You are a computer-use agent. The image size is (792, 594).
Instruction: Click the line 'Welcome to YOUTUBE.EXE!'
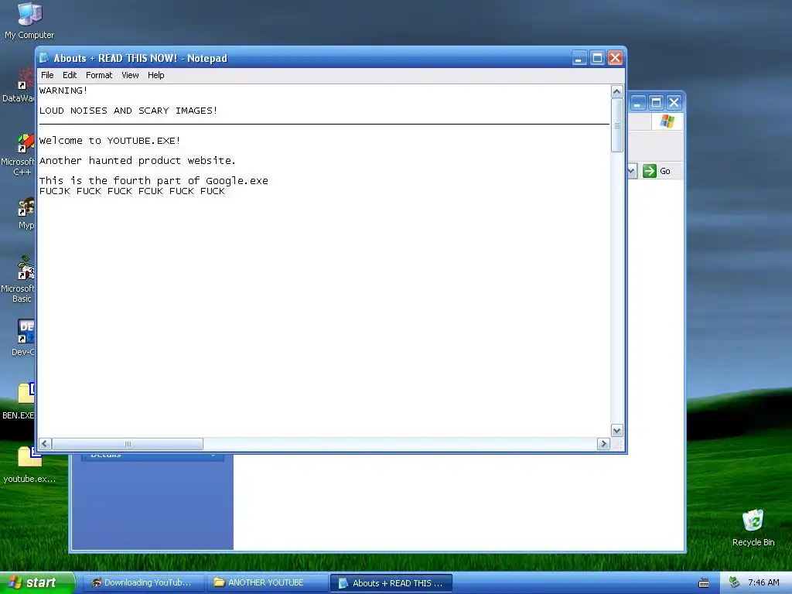tap(110, 141)
